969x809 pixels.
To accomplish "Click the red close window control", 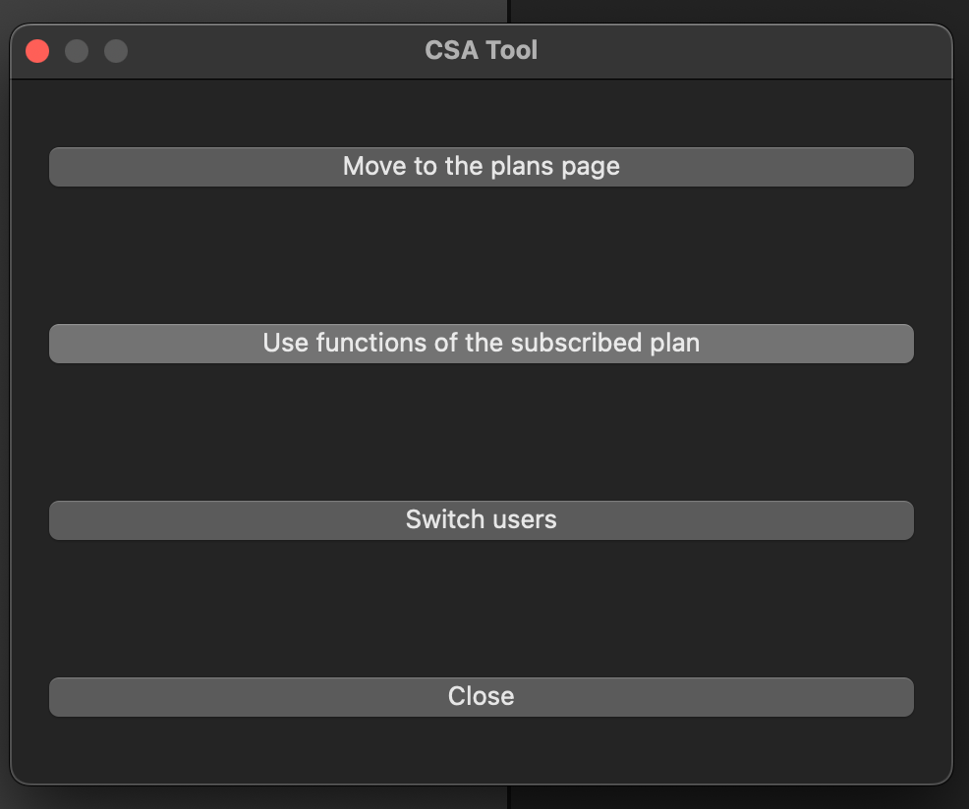I will 37,50.
